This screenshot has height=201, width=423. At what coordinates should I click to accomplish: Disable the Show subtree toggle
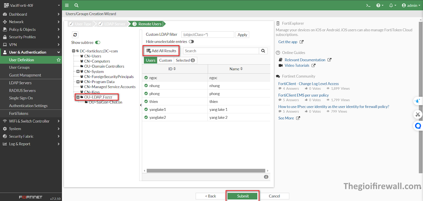(x=98, y=43)
